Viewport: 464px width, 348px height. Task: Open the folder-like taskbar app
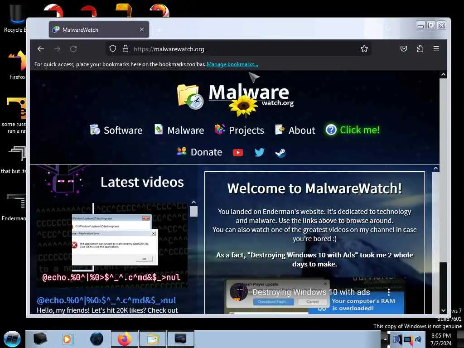pos(152,339)
